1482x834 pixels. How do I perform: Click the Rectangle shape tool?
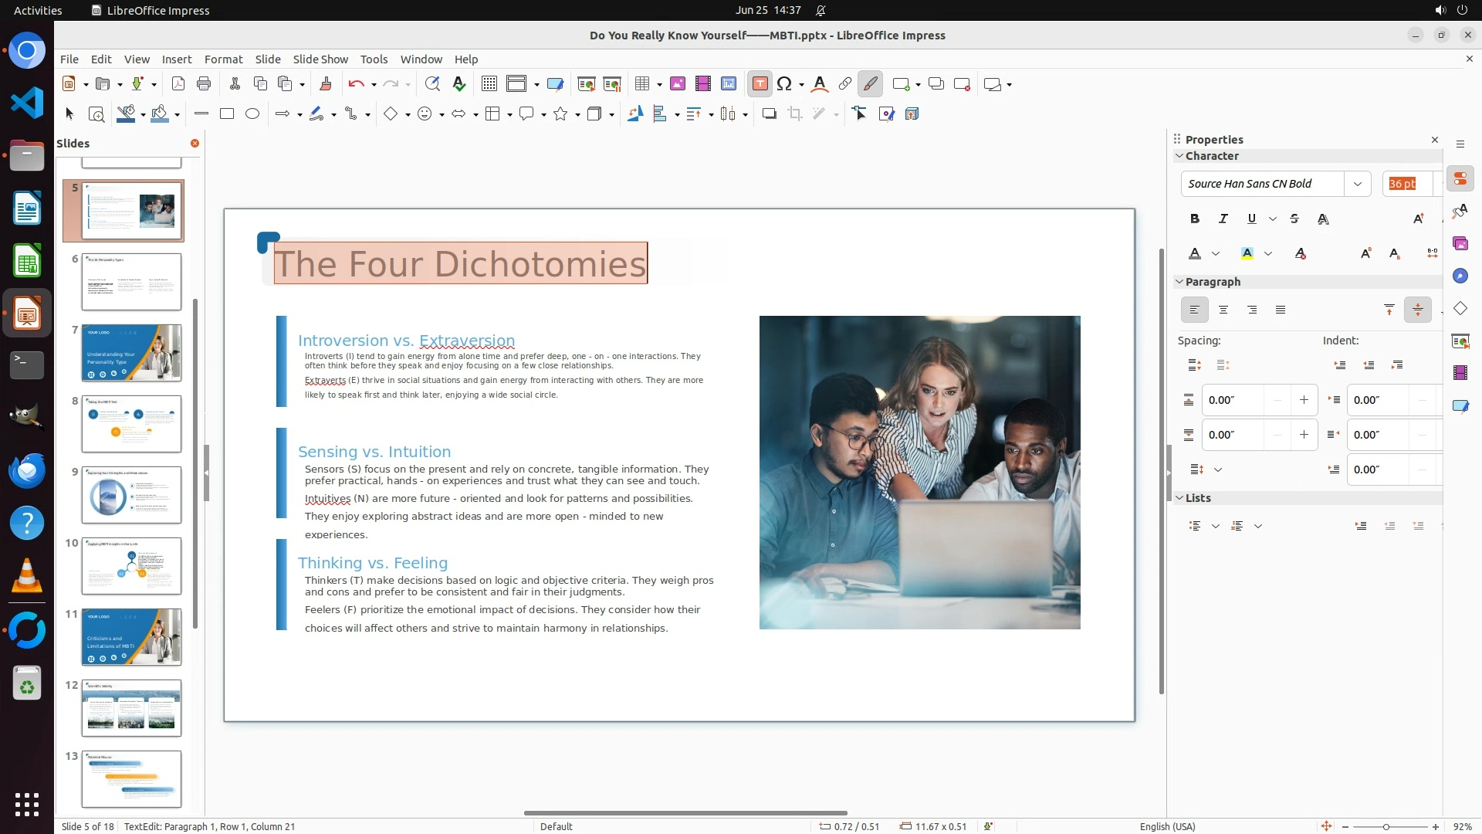click(227, 114)
